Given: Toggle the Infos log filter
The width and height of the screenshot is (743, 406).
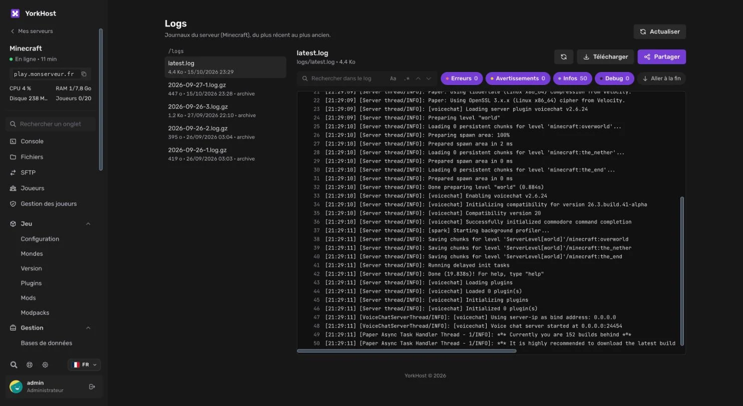Looking at the screenshot, I should coord(573,78).
